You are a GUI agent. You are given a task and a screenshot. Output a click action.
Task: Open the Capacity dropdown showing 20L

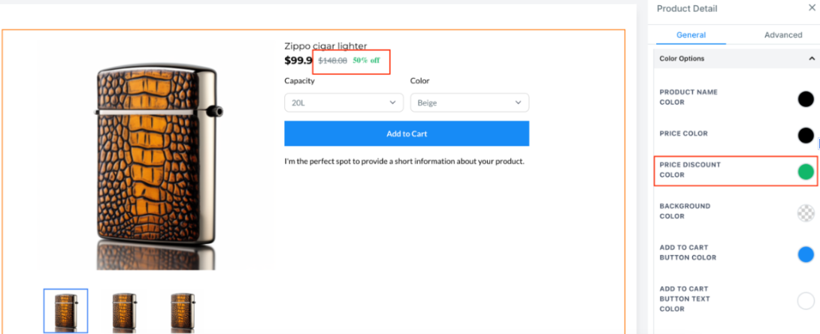pos(343,103)
